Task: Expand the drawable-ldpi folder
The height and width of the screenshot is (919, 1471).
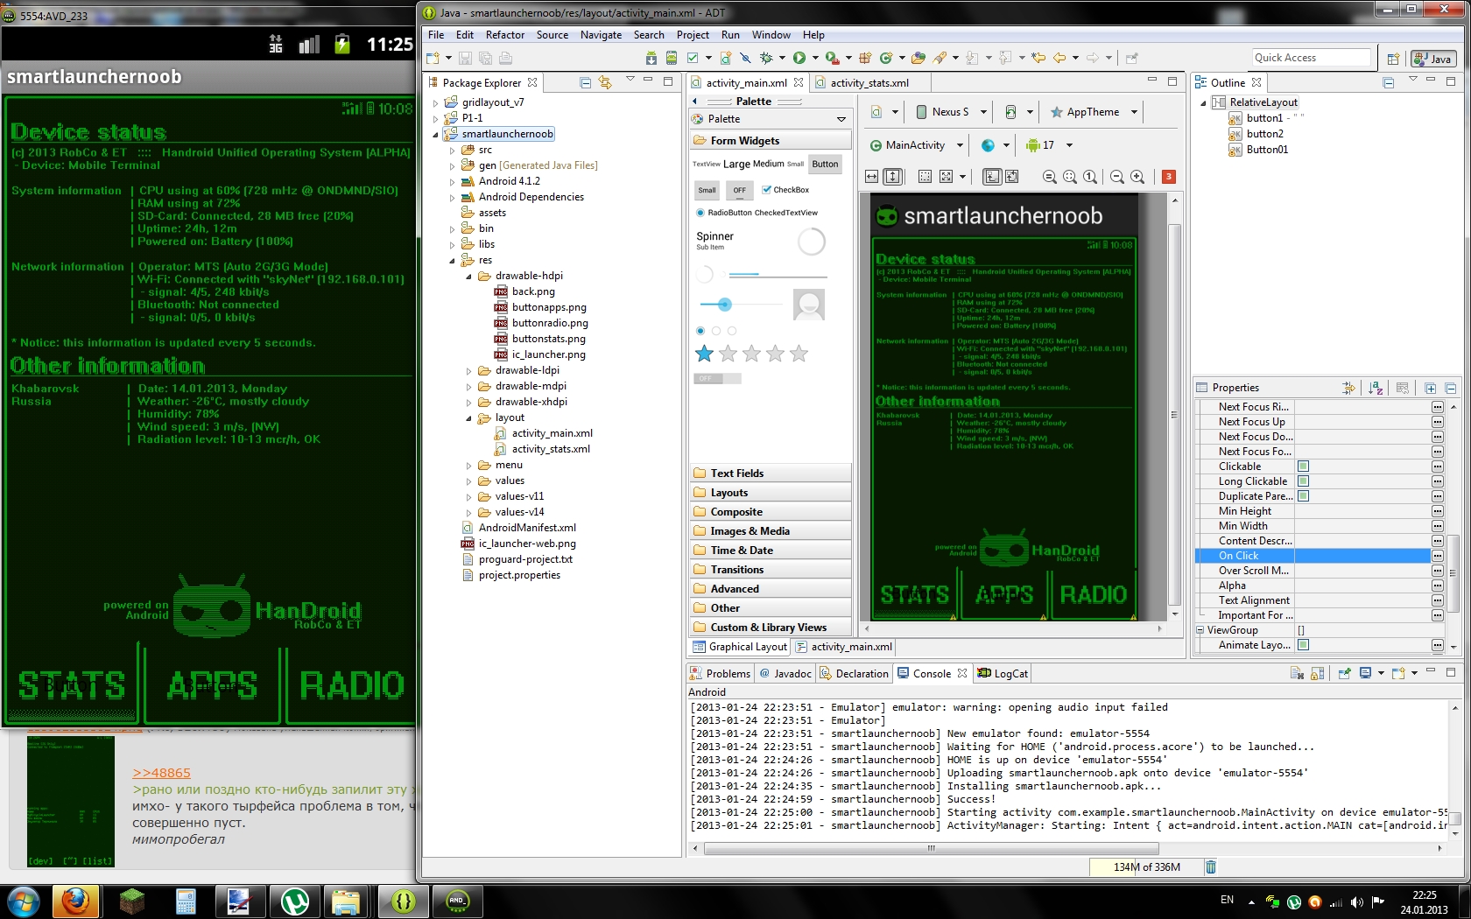Action: [468, 370]
